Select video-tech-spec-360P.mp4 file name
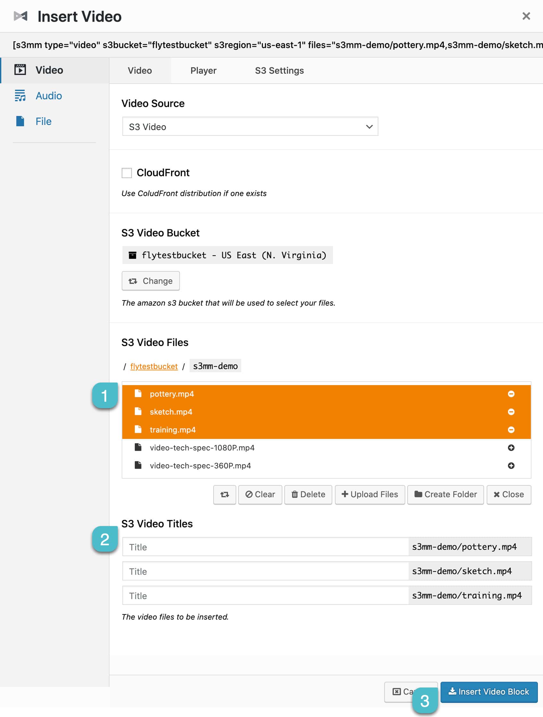543x717 pixels. 200,466
